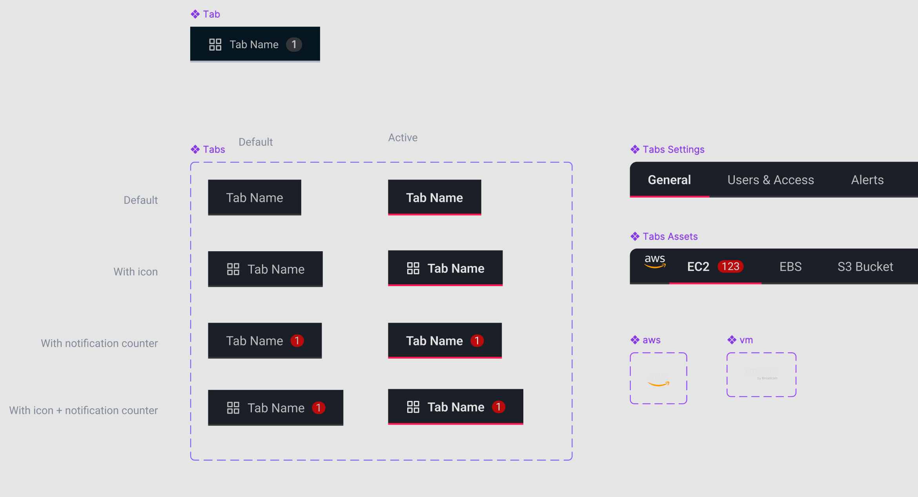Image resolution: width=918 pixels, height=497 pixels.
Task: Open the Alerts tab
Action: 867,180
